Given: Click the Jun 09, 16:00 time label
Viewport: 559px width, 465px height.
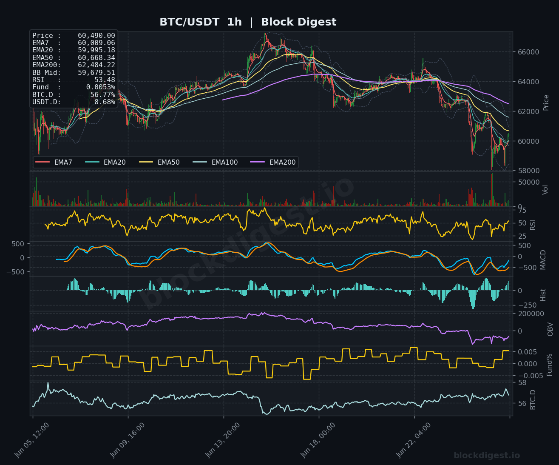Looking at the screenshot, I should [x=127, y=440].
